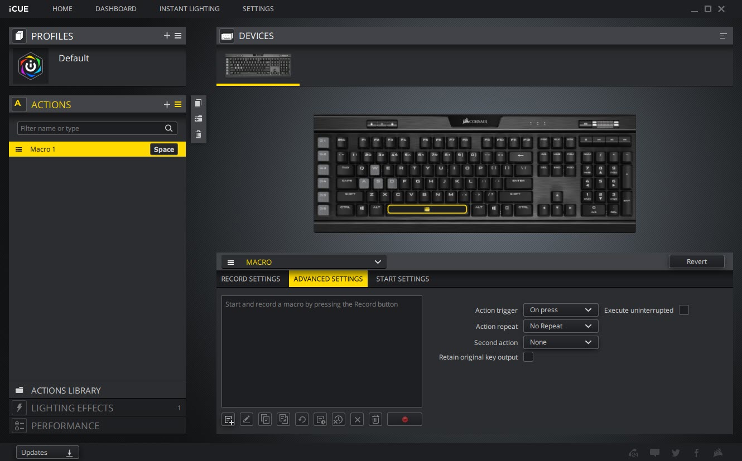742x461 pixels.
Task: Open the Action trigger dropdown
Action: point(561,310)
